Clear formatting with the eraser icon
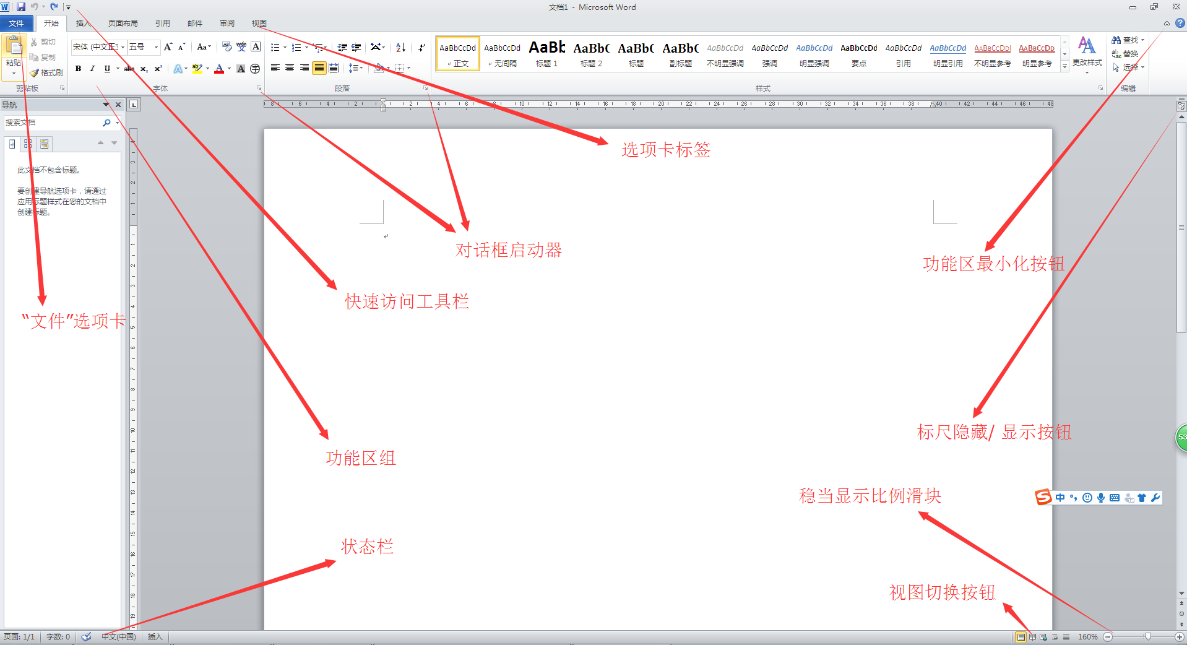Viewport: 1187px width, 645px height. tap(227, 47)
